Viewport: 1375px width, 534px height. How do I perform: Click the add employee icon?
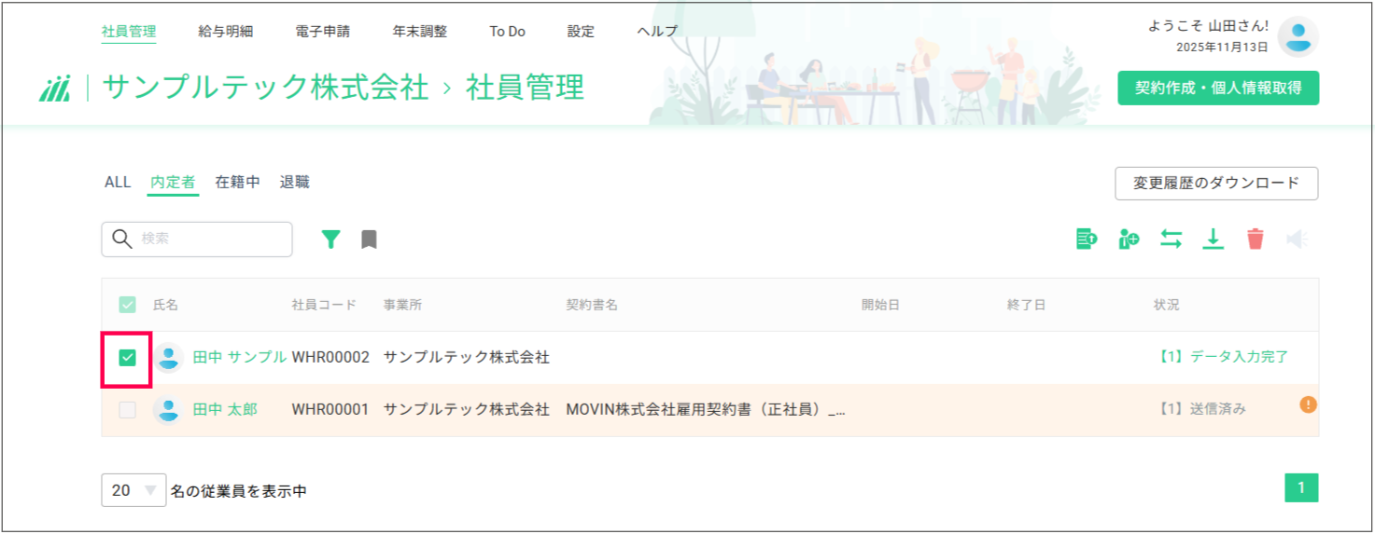coord(1129,240)
